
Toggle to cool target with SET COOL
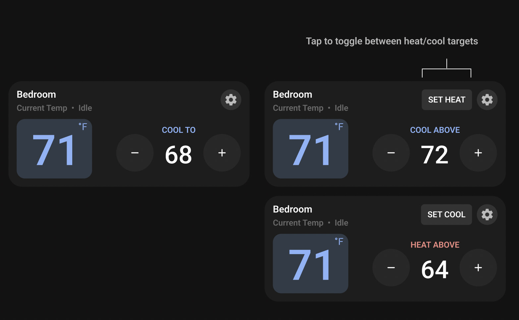click(x=446, y=214)
